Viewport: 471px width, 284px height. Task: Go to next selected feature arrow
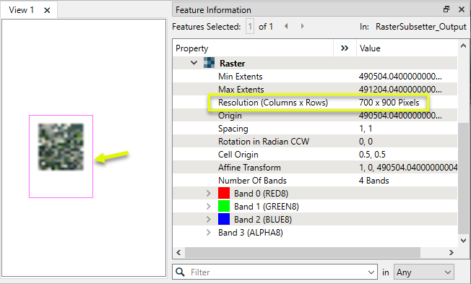303,27
